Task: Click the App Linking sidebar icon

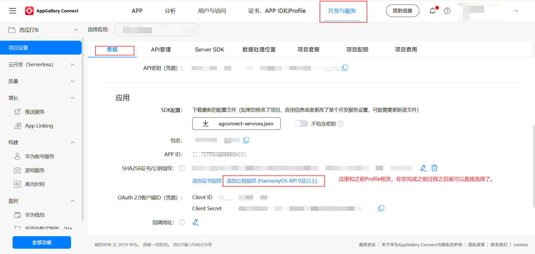Action: (17, 126)
